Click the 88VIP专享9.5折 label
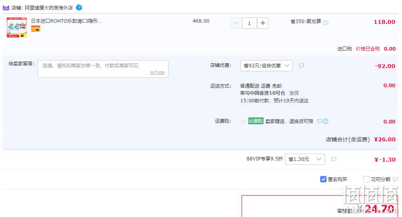402x217 pixels. pyautogui.click(x=265, y=159)
